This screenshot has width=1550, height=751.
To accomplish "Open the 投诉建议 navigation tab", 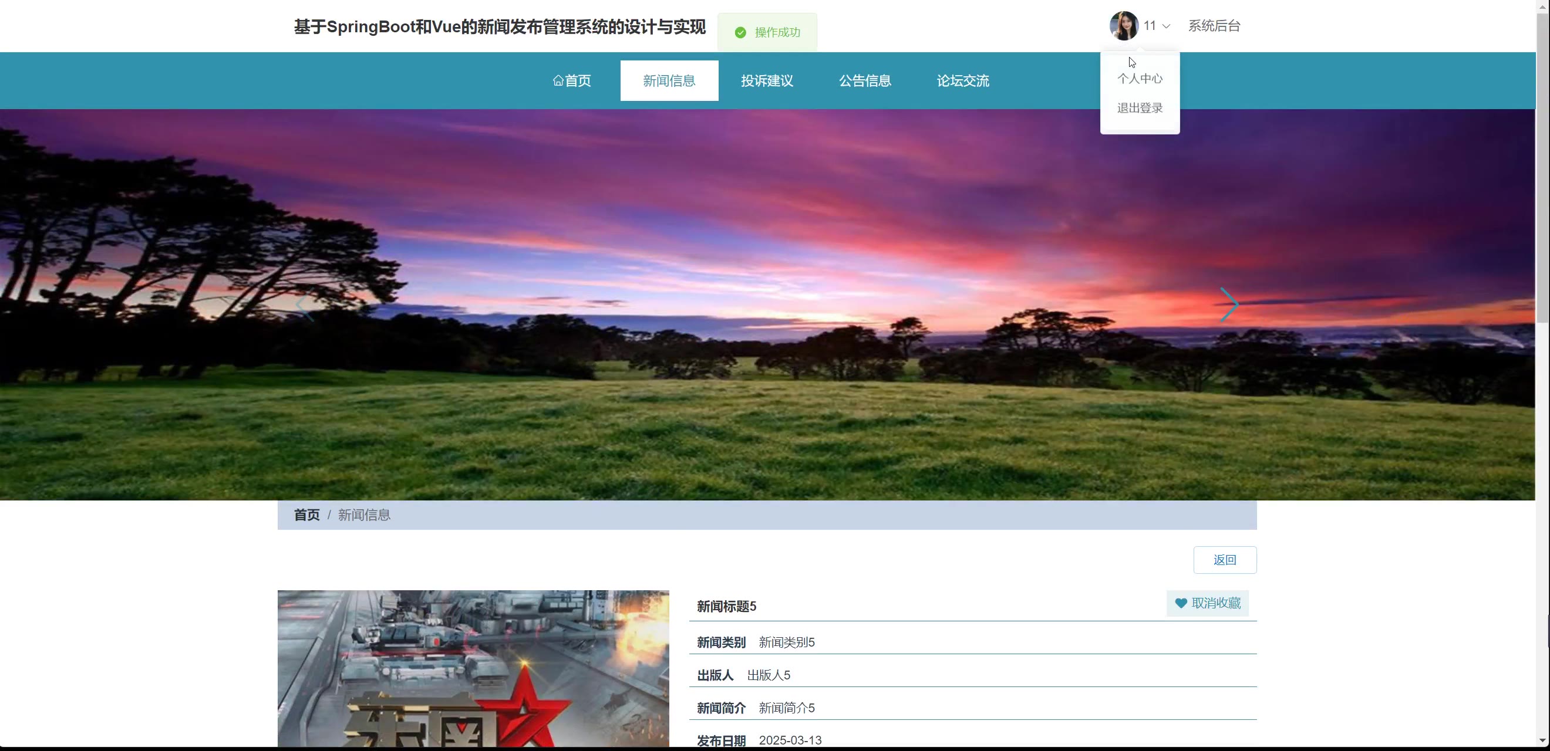I will [x=767, y=80].
